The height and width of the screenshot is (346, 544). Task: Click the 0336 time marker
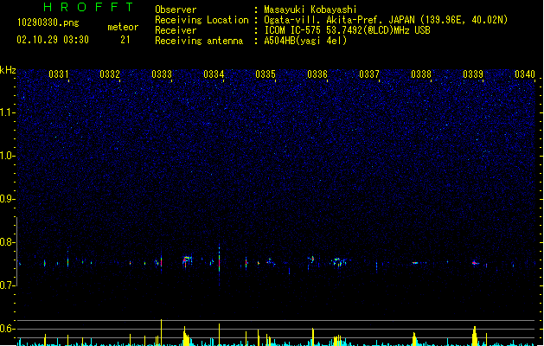[x=317, y=74]
